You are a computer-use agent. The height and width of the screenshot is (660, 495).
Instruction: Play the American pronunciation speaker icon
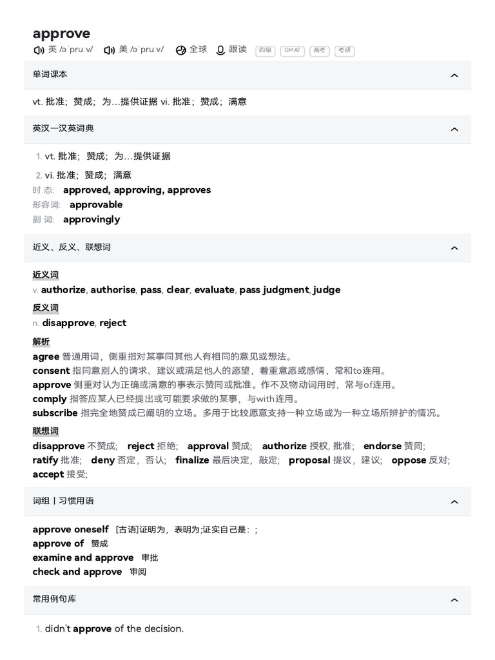110,50
